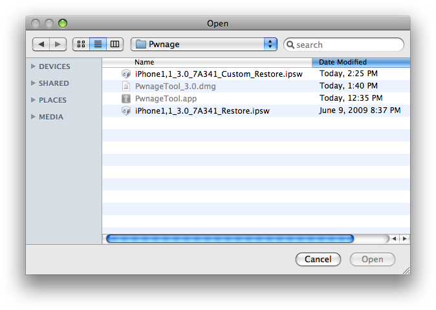Switch to list view
This screenshot has height=310, width=436.
pyautogui.click(x=98, y=44)
